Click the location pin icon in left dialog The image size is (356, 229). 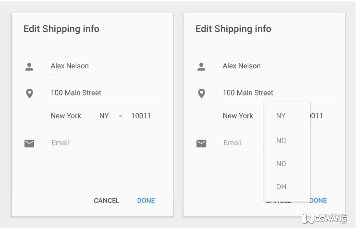click(x=30, y=94)
